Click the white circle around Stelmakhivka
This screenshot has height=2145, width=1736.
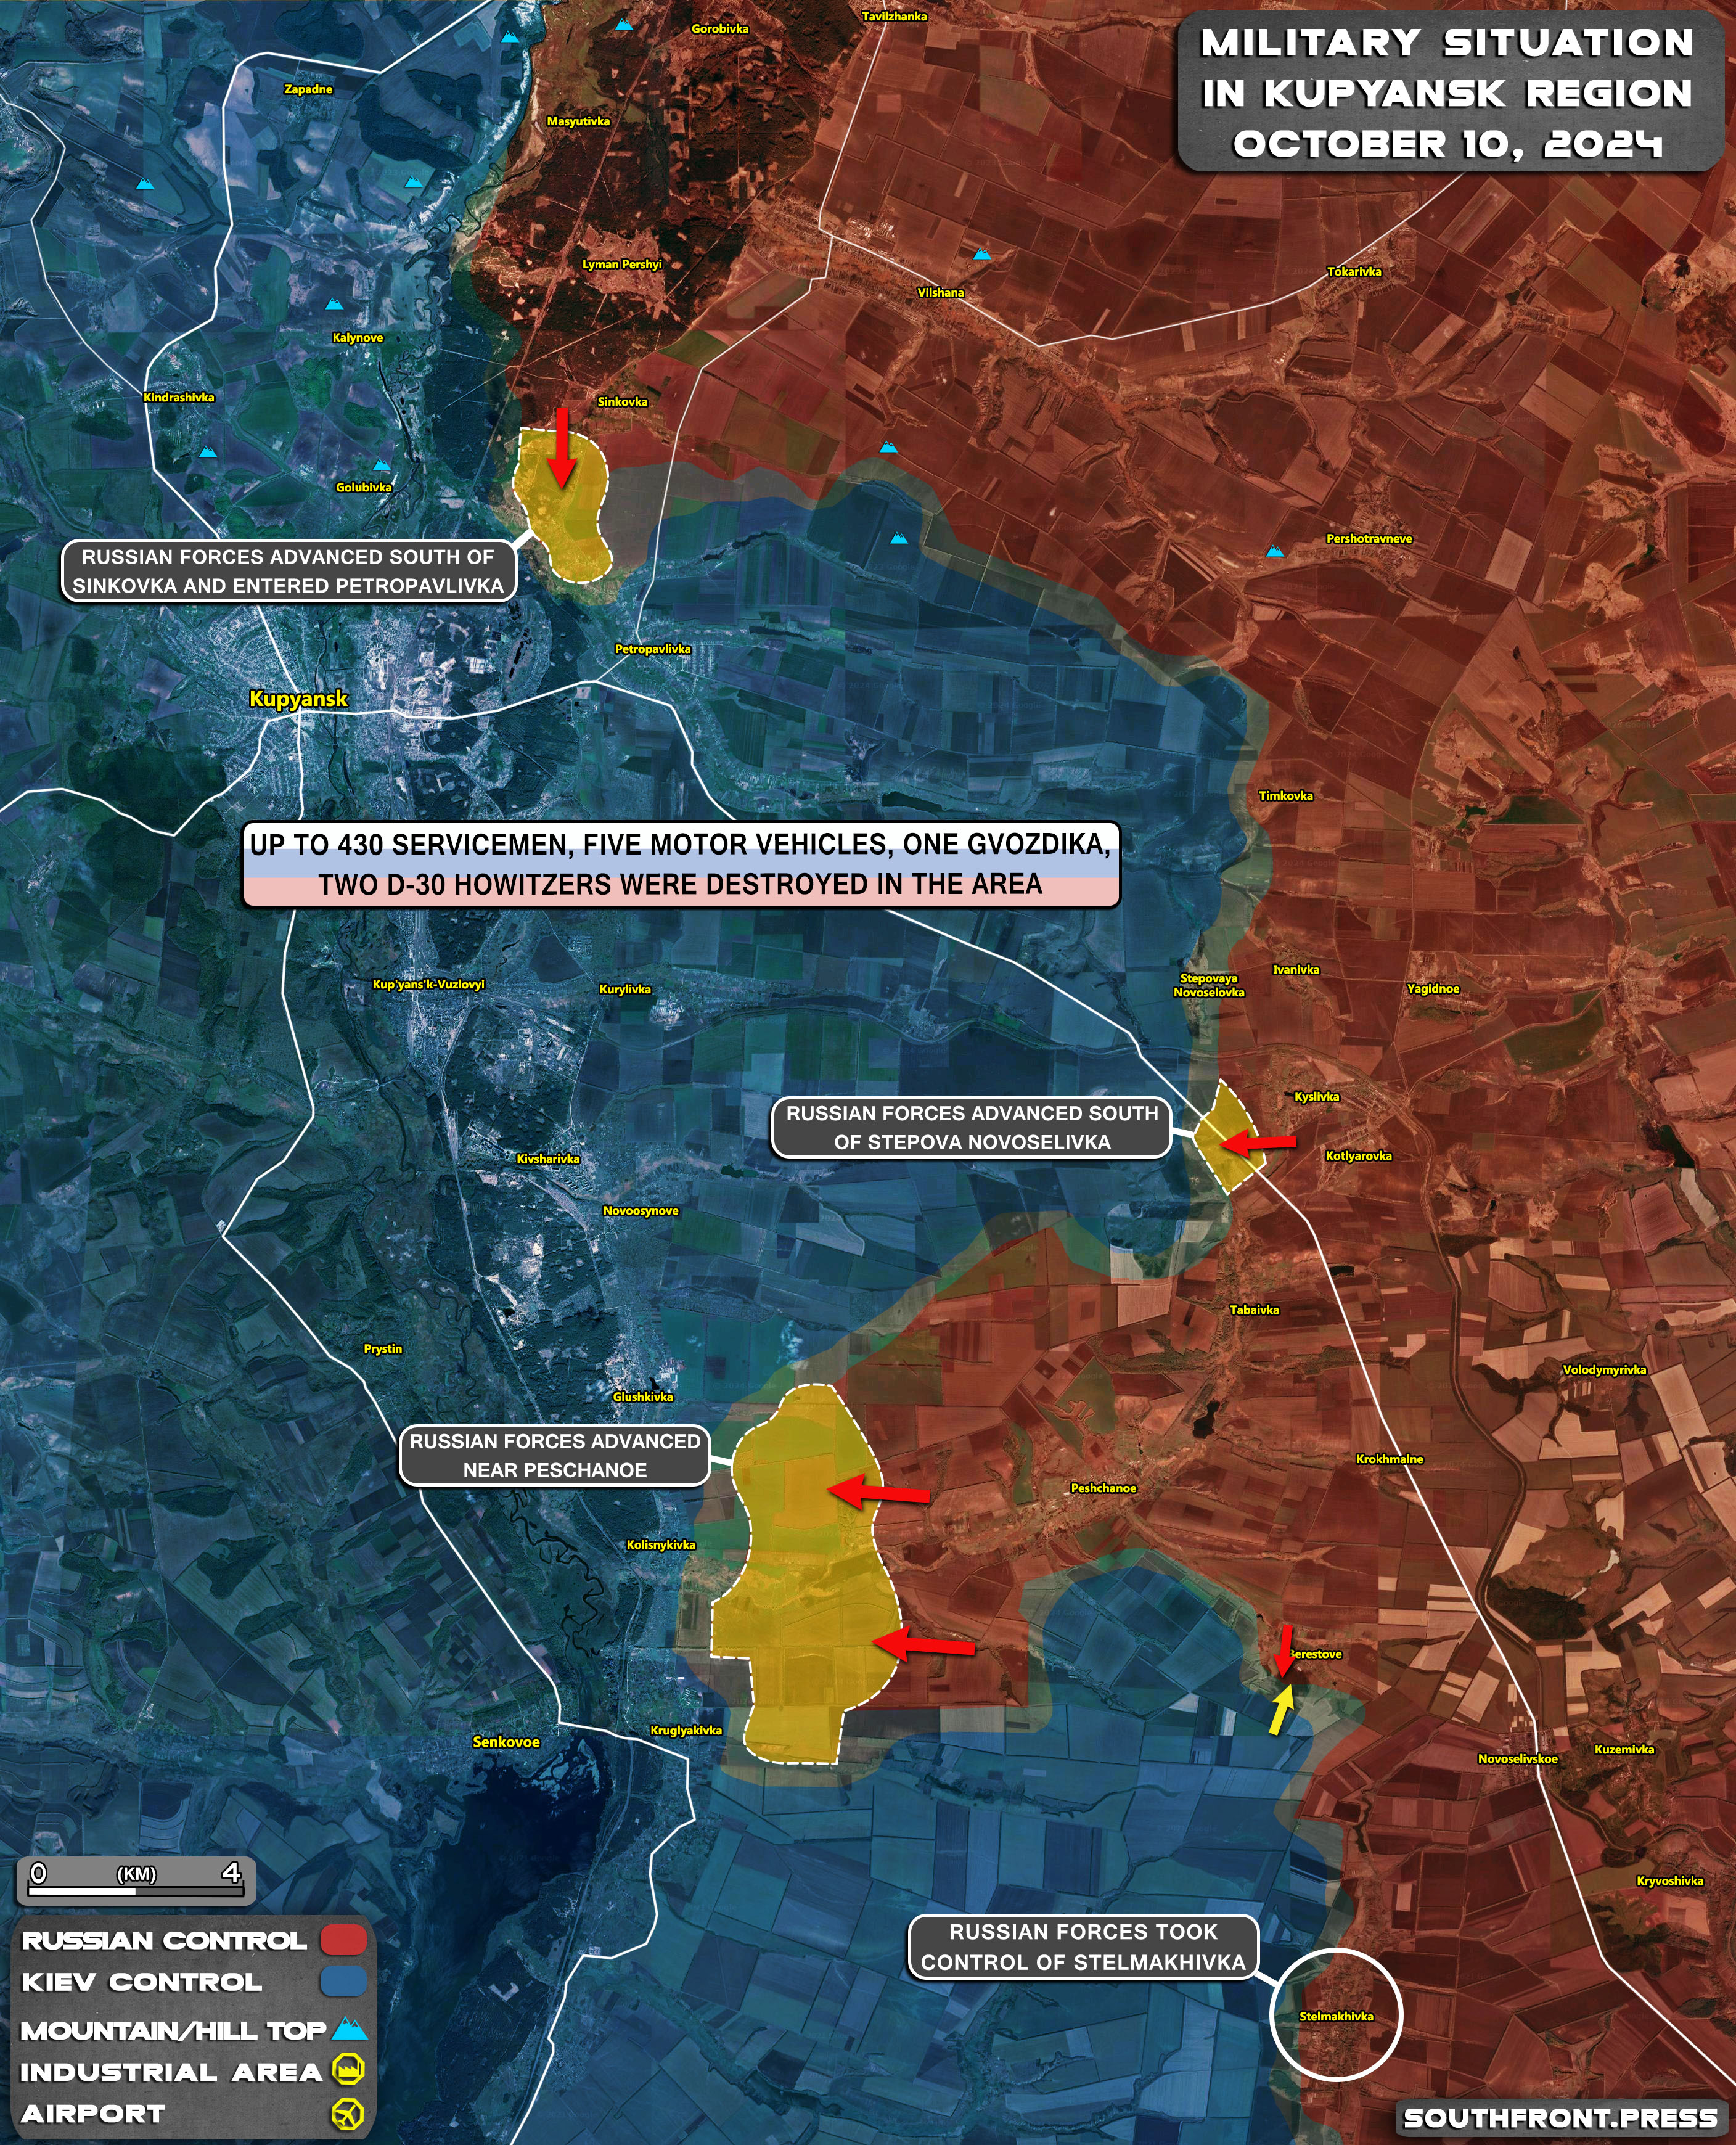(x=1336, y=2014)
